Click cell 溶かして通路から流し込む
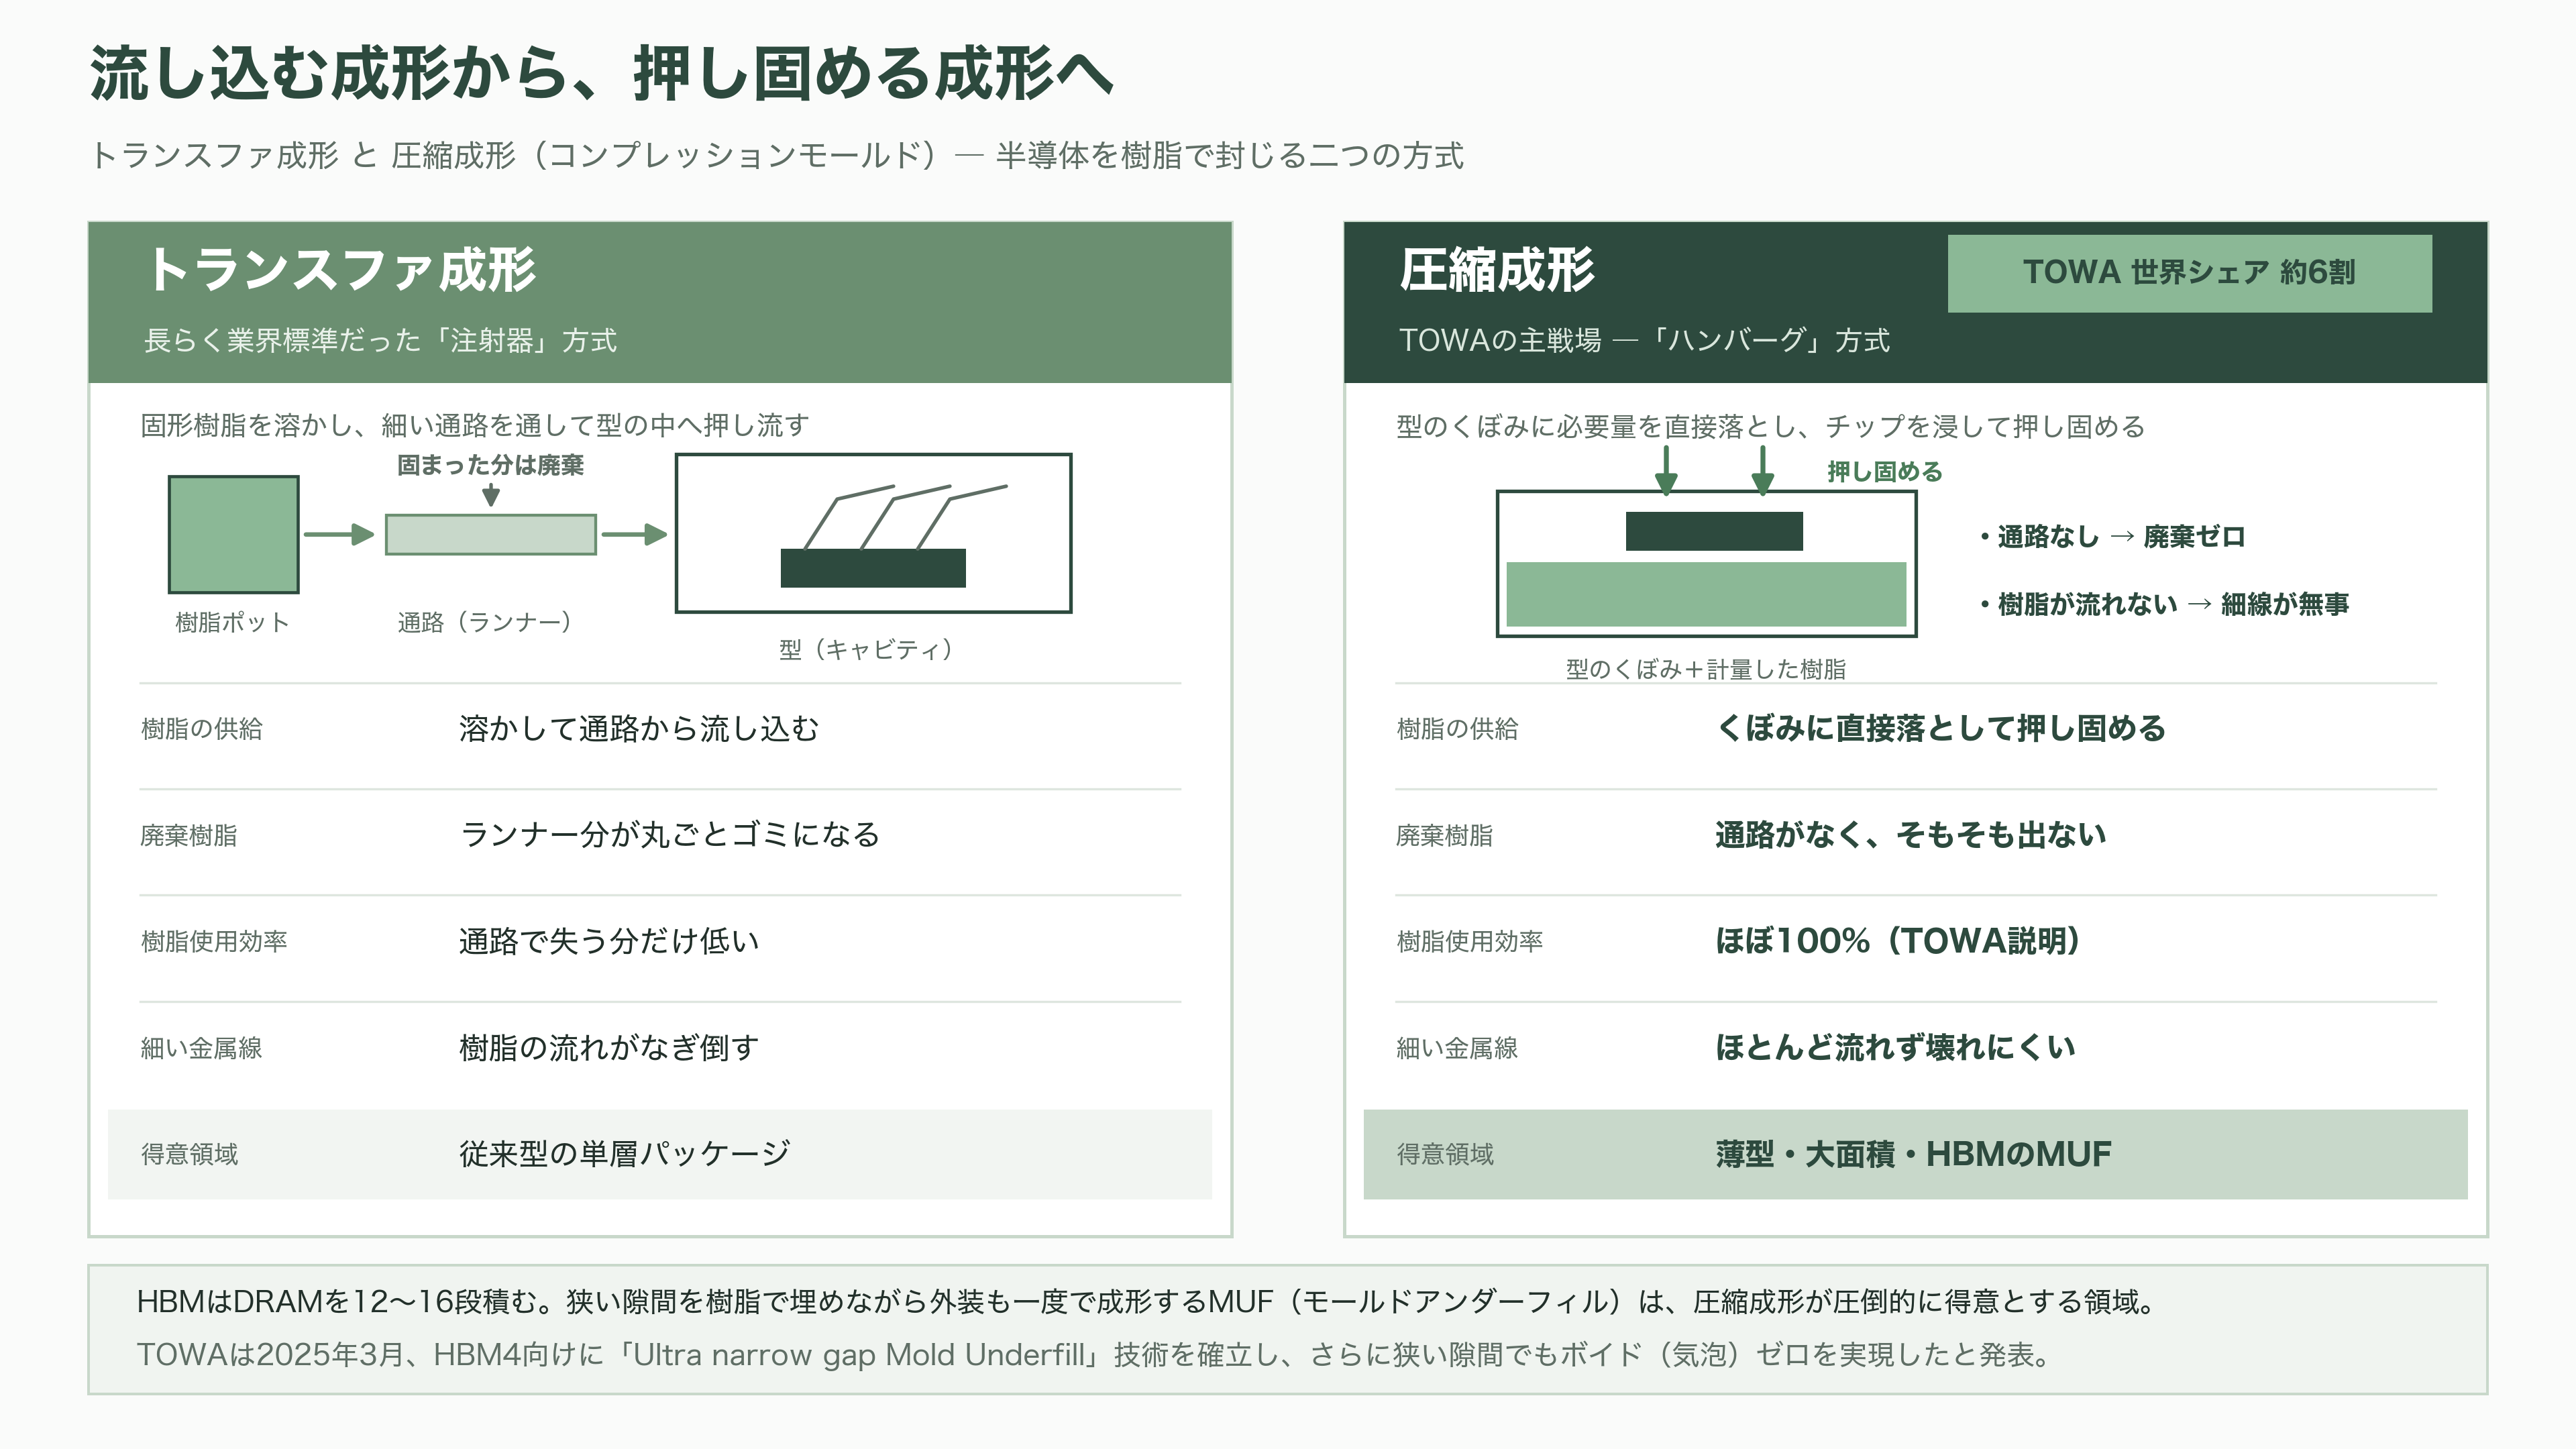 pyautogui.click(x=639, y=728)
